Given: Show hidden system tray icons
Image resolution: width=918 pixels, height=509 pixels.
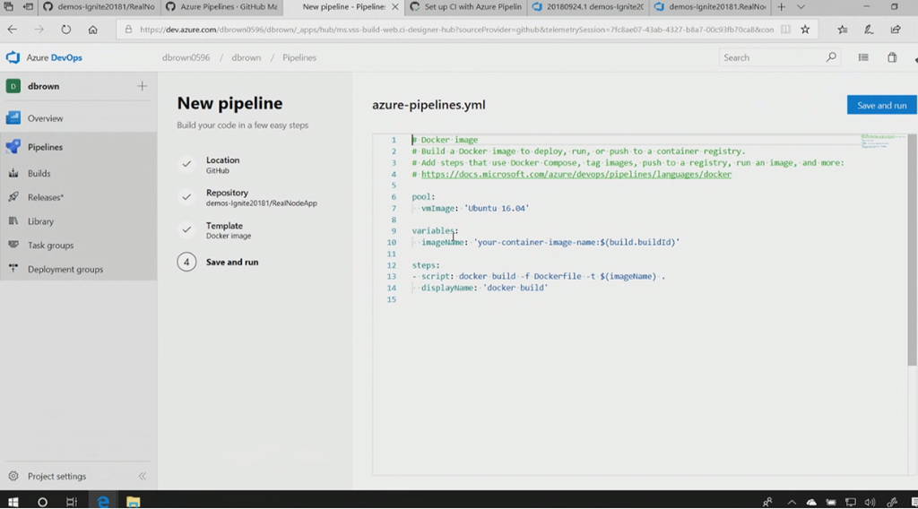Looking at the screenshot, I should [x=790, y=502].
